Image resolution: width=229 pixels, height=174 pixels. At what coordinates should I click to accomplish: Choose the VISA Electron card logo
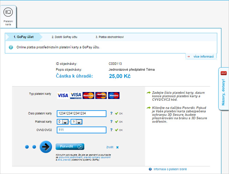click(76, 95)
